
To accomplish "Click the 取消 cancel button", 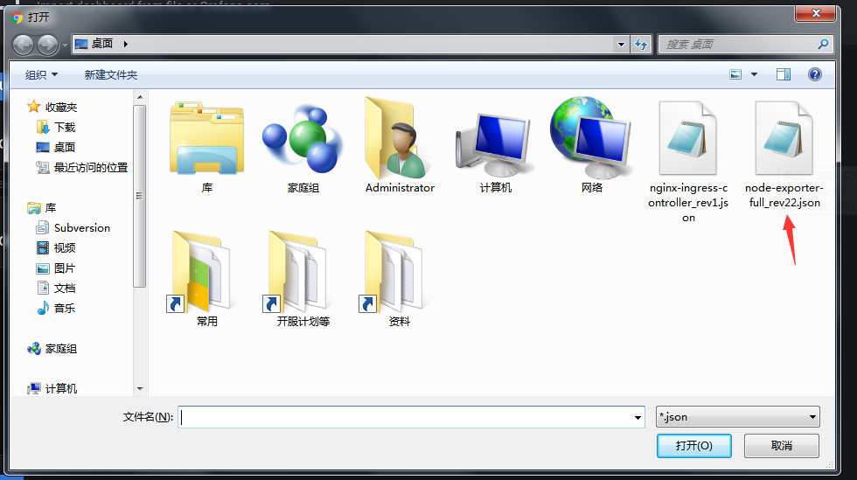I will click(781, 445).
